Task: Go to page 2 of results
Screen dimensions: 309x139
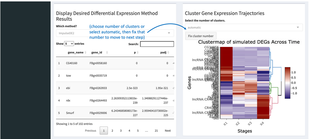Action: (x=112, y=130)
